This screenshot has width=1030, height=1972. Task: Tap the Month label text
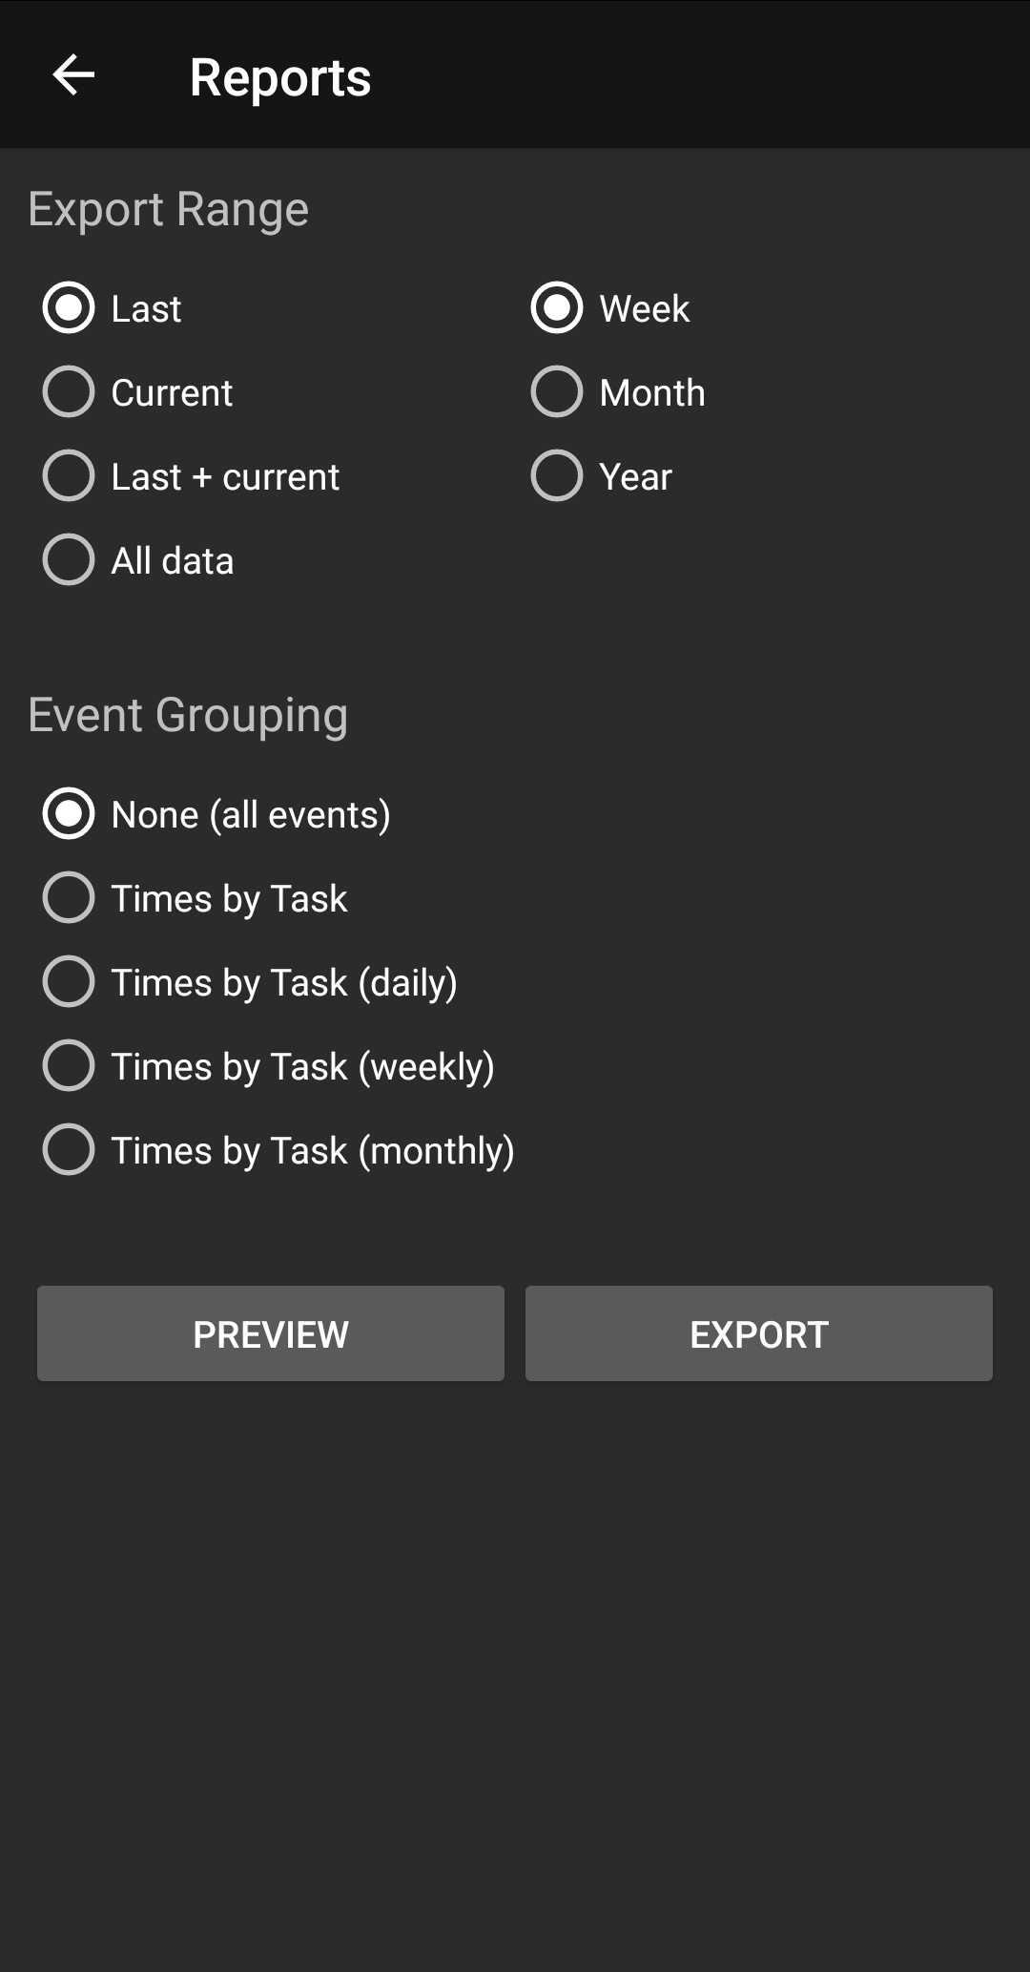pyautogui.click(x=652, y=393)
